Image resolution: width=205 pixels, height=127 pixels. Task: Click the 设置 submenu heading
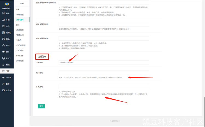point(17,10)
